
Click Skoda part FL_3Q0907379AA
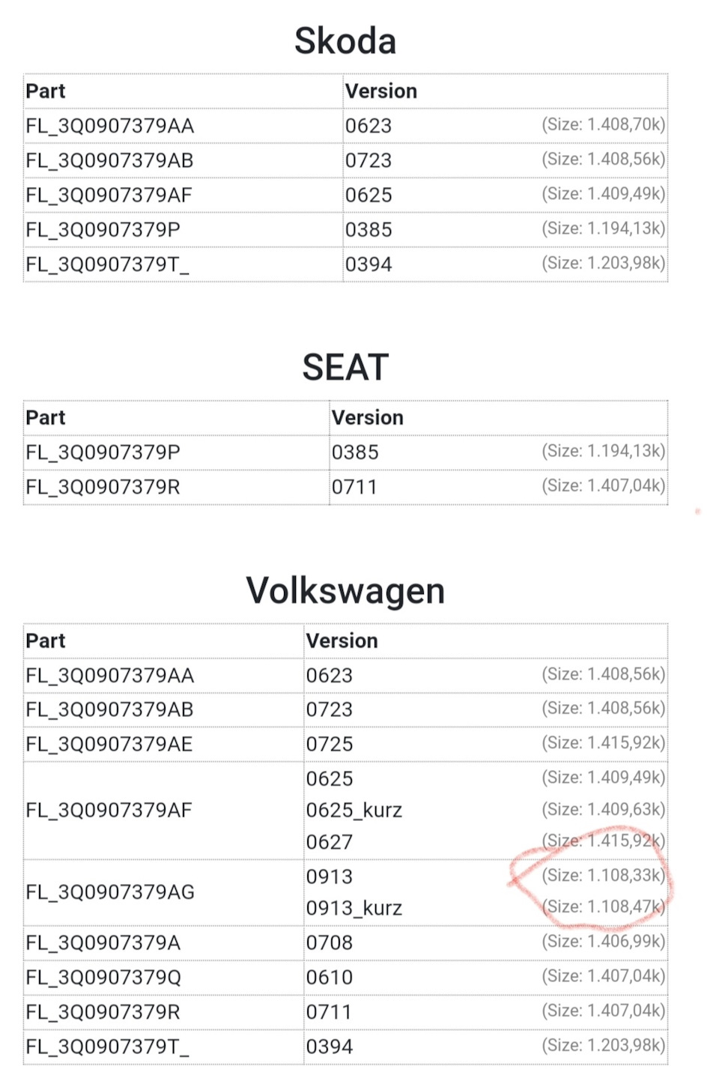click(x=110, y=126)
